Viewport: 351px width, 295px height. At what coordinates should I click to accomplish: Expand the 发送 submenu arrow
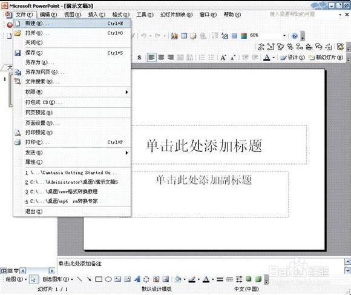126,153
